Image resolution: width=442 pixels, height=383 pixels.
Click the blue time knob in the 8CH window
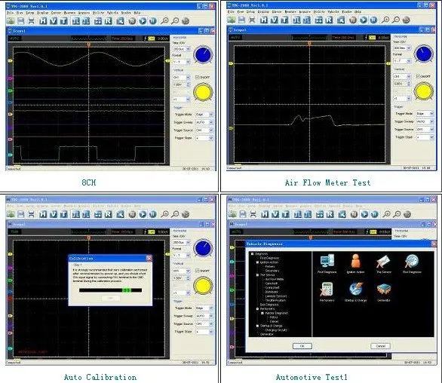click(203, 55)
